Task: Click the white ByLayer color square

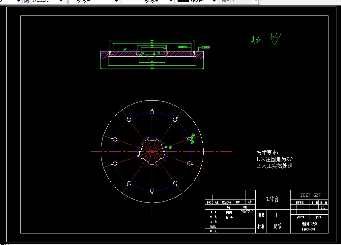Action: (x=73, y=1)
